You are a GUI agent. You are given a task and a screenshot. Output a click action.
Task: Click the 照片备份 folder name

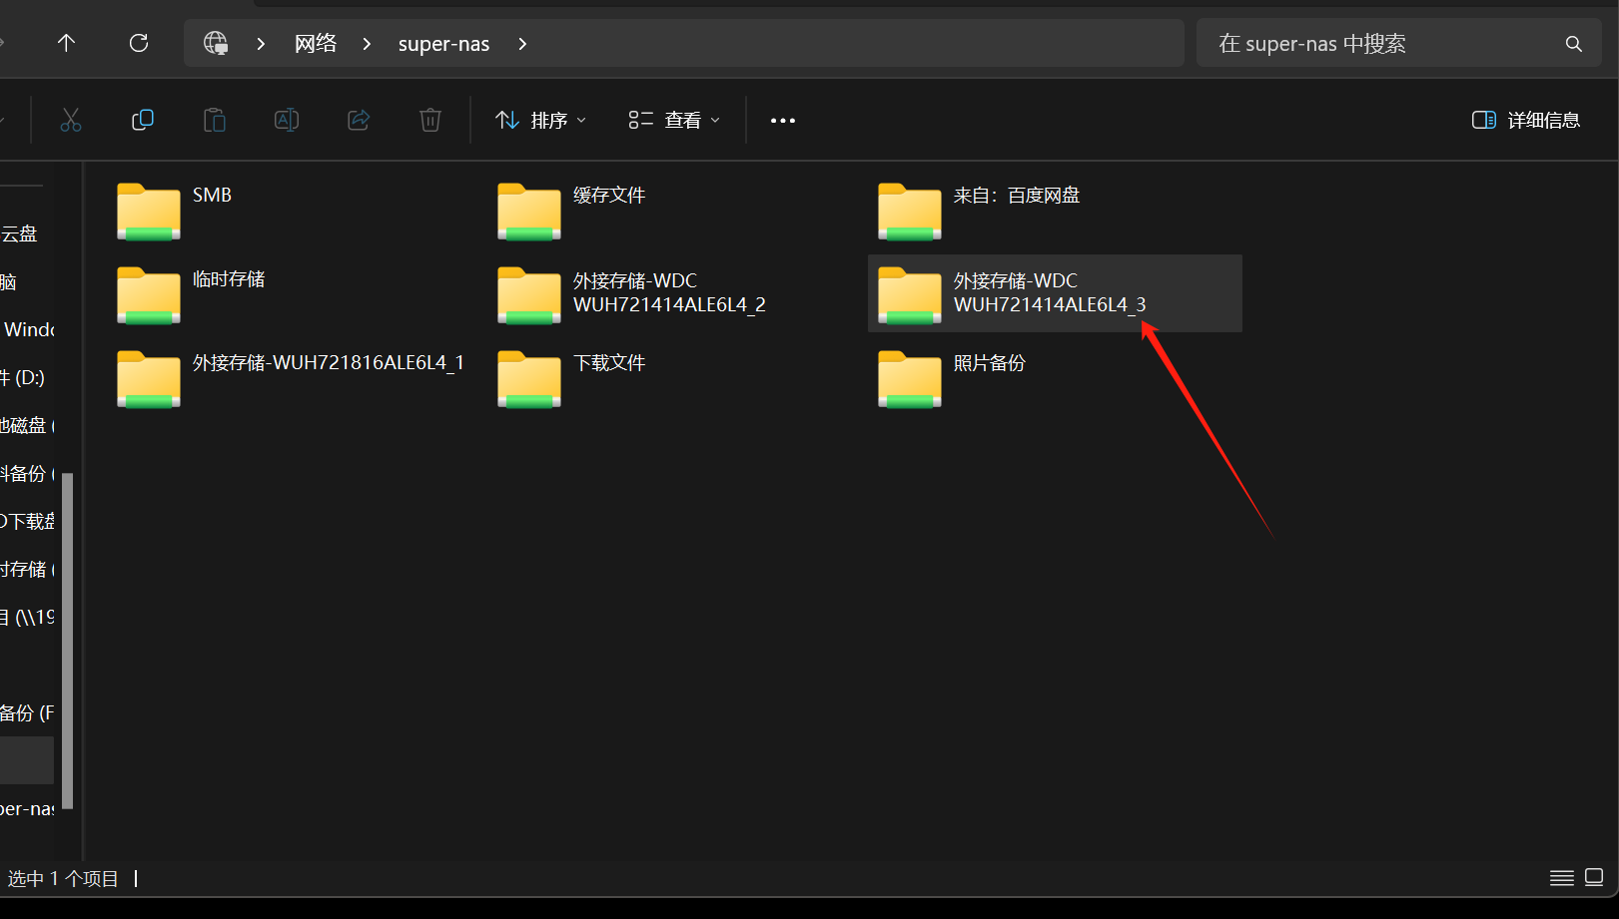pos(990,363)
